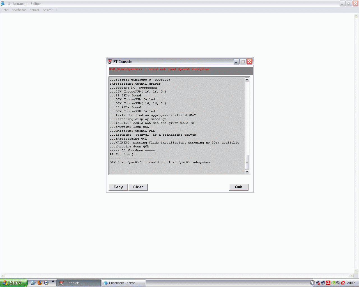
Task: Quit the ET Console
Action: (x=239, y=187)
